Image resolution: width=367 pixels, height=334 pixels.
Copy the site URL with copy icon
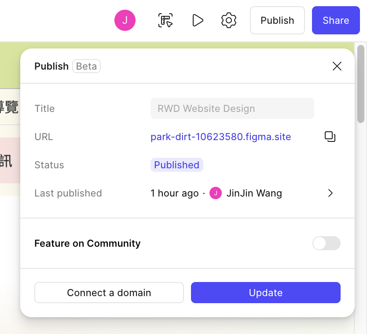pyautogui.click(x=330, y=137)
